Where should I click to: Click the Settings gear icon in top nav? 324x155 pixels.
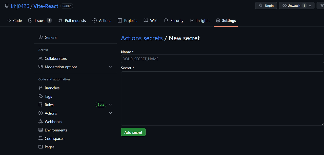point(218,20)
